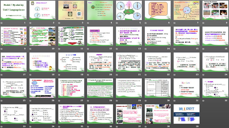Screen dimensions: 229x128
Task: Click the animation star icon under slide 38
Action: [x=146, y=126]
